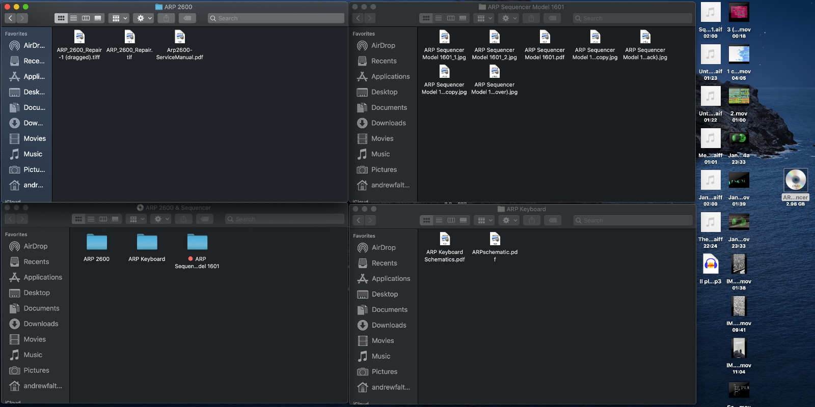Viewport: 815px width, 407px height.
Task: Select the Arp2600-ServiceManual.pdf file
Action: [180, 45]
